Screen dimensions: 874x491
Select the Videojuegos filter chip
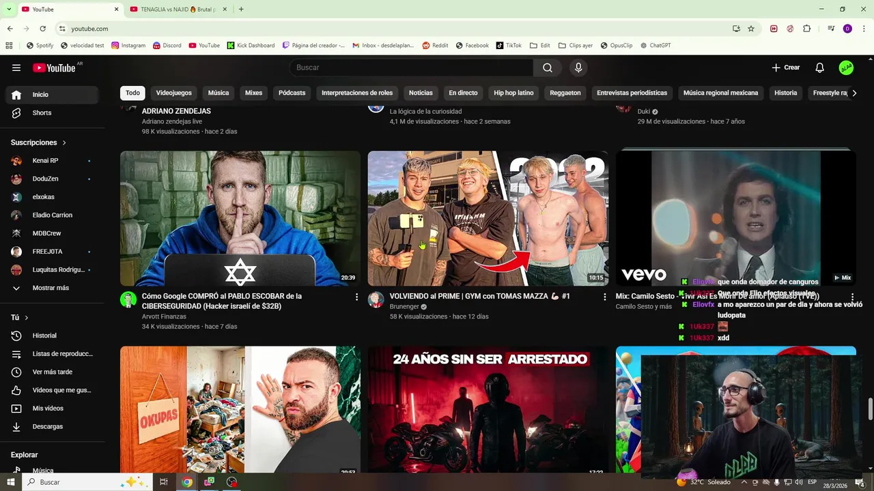[x=174, y=93]
